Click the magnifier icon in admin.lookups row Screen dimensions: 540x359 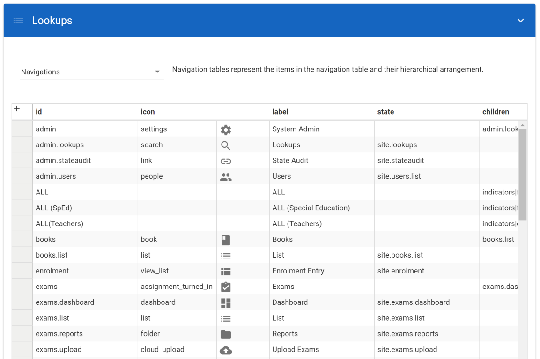pos(226,145)
